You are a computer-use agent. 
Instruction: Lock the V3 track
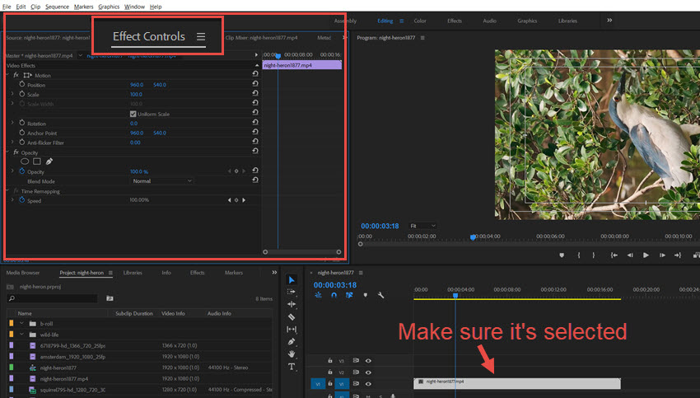pyautogui.click(x=330, y=360)
